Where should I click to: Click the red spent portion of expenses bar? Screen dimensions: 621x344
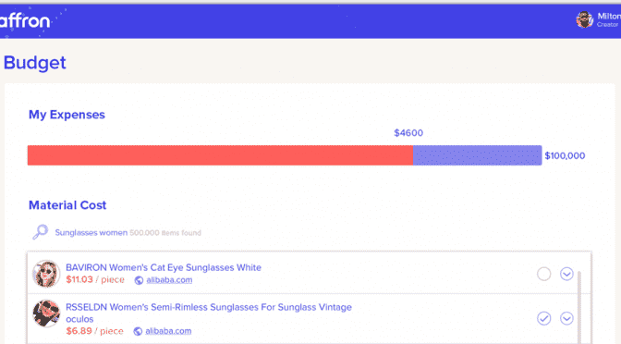(x=220, y=155)
